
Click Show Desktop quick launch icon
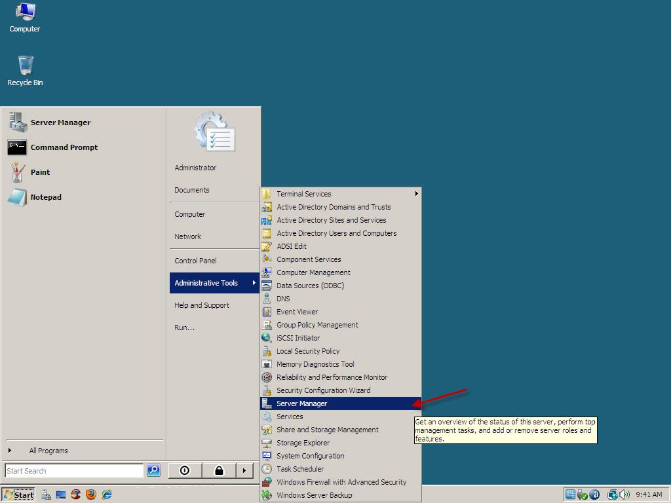click(x=61, y=495)
